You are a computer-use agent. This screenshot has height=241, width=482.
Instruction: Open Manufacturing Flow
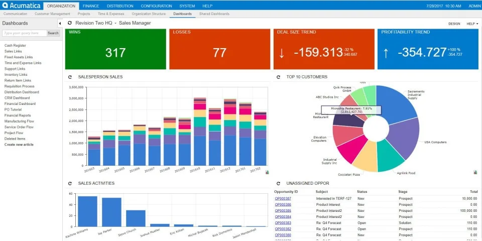point(19,122)
